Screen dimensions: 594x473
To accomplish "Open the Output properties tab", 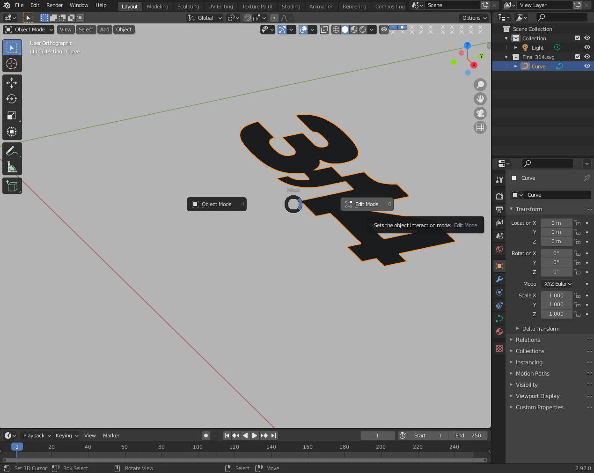I will coord(499,209).
